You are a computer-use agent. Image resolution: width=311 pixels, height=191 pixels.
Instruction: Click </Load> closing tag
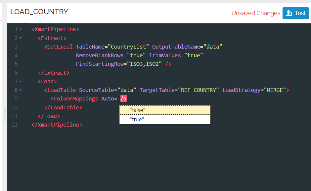(49, 116)
